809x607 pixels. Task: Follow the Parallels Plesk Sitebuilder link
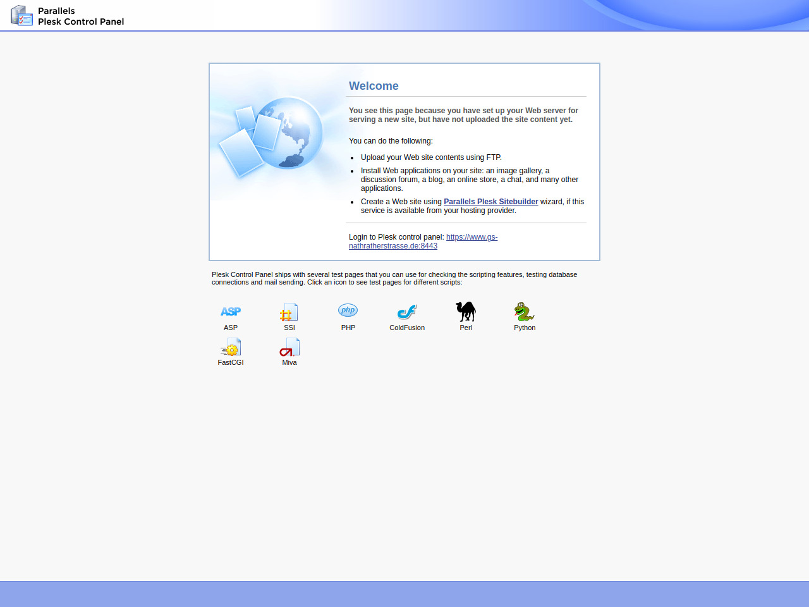click(490, 202)
